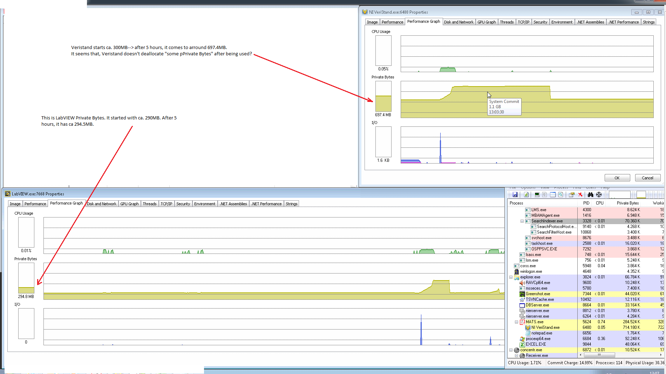Click the Refresh Now toolbar icon

tap(526, 195)
